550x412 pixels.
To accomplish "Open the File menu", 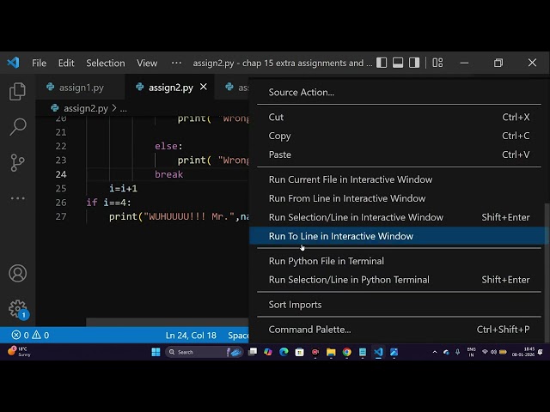I will click(x=39, y=63).
